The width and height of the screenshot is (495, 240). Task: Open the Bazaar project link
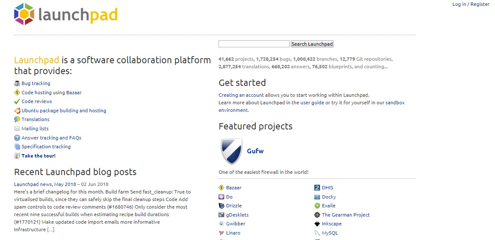[x=233, y=188]
